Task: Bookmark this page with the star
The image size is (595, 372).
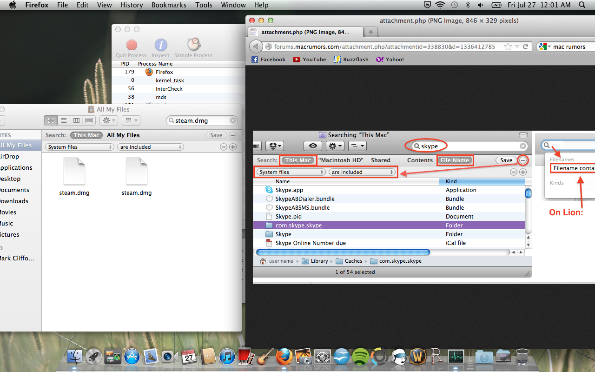Action: coord(508,46)
